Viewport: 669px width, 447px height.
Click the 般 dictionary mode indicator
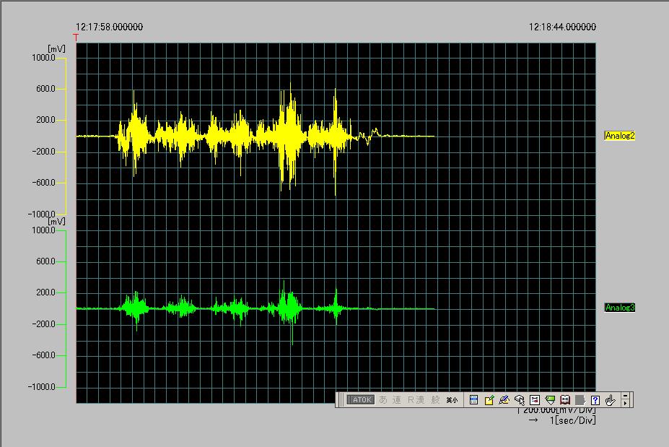pos(435,400)
